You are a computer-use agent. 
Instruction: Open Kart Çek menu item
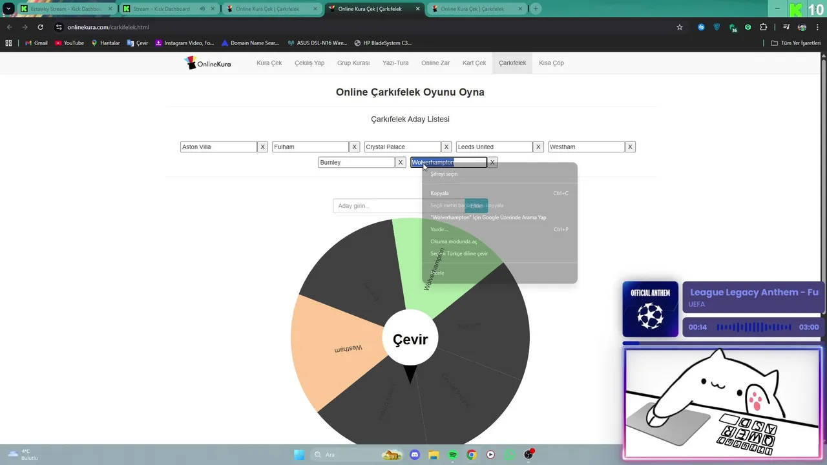pyautogui.click(x=474, y=63)
